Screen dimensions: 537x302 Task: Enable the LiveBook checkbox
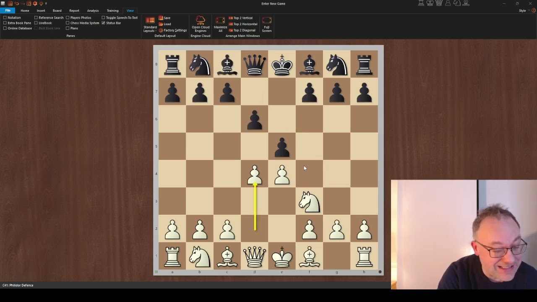(x=36, y=23)
